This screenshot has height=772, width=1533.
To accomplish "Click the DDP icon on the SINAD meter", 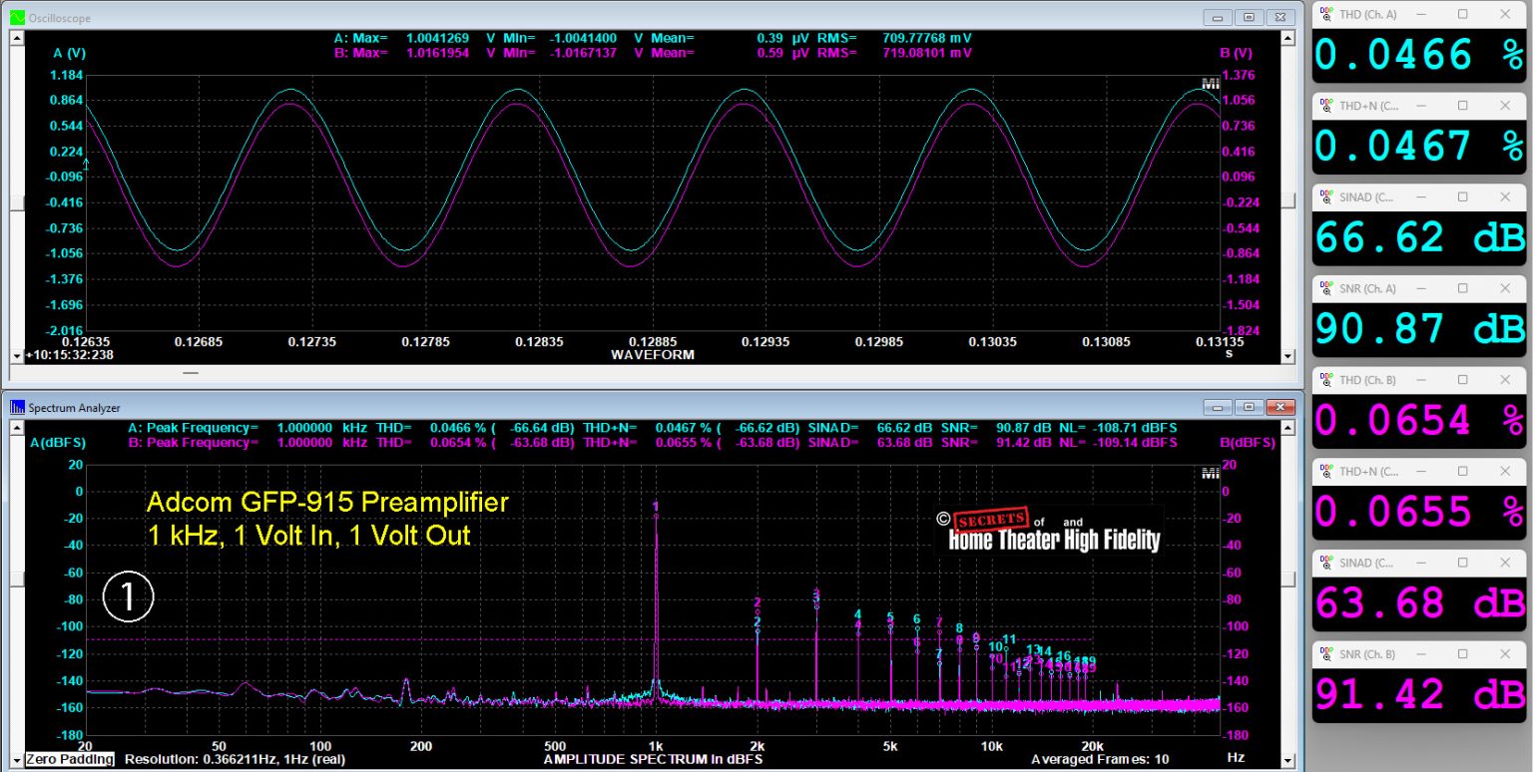I will coord(1327,196).
